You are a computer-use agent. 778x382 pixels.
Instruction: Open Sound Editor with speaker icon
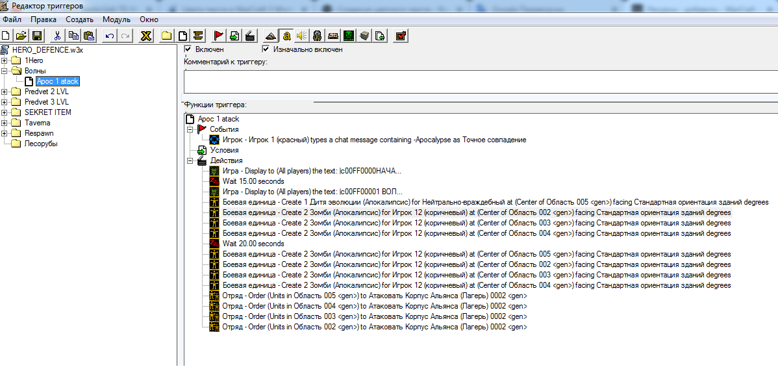coord(302,35)
